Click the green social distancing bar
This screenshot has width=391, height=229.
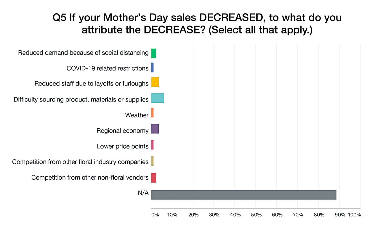pyautogui.click(x=154, y=53)
